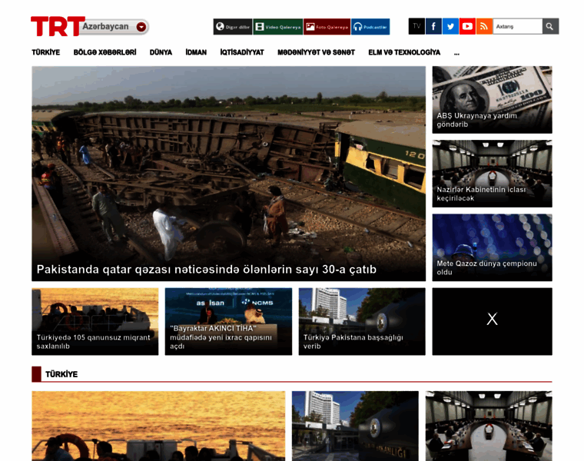Open the Video Qalereya button
This screenshot has height=461, width=584.
tap(278, 27)
